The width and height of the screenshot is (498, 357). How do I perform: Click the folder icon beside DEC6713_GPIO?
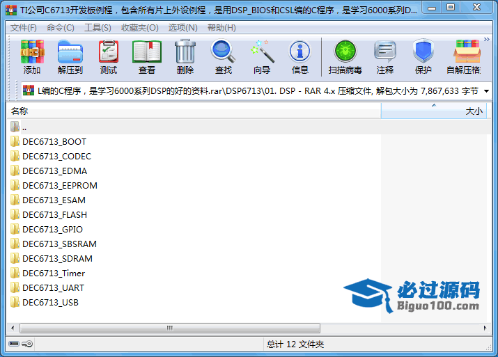15,229
